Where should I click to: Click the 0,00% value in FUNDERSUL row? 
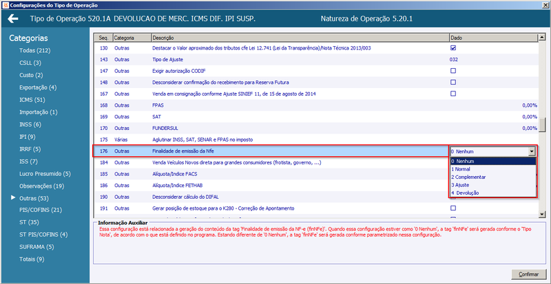[x=529, y=128]
